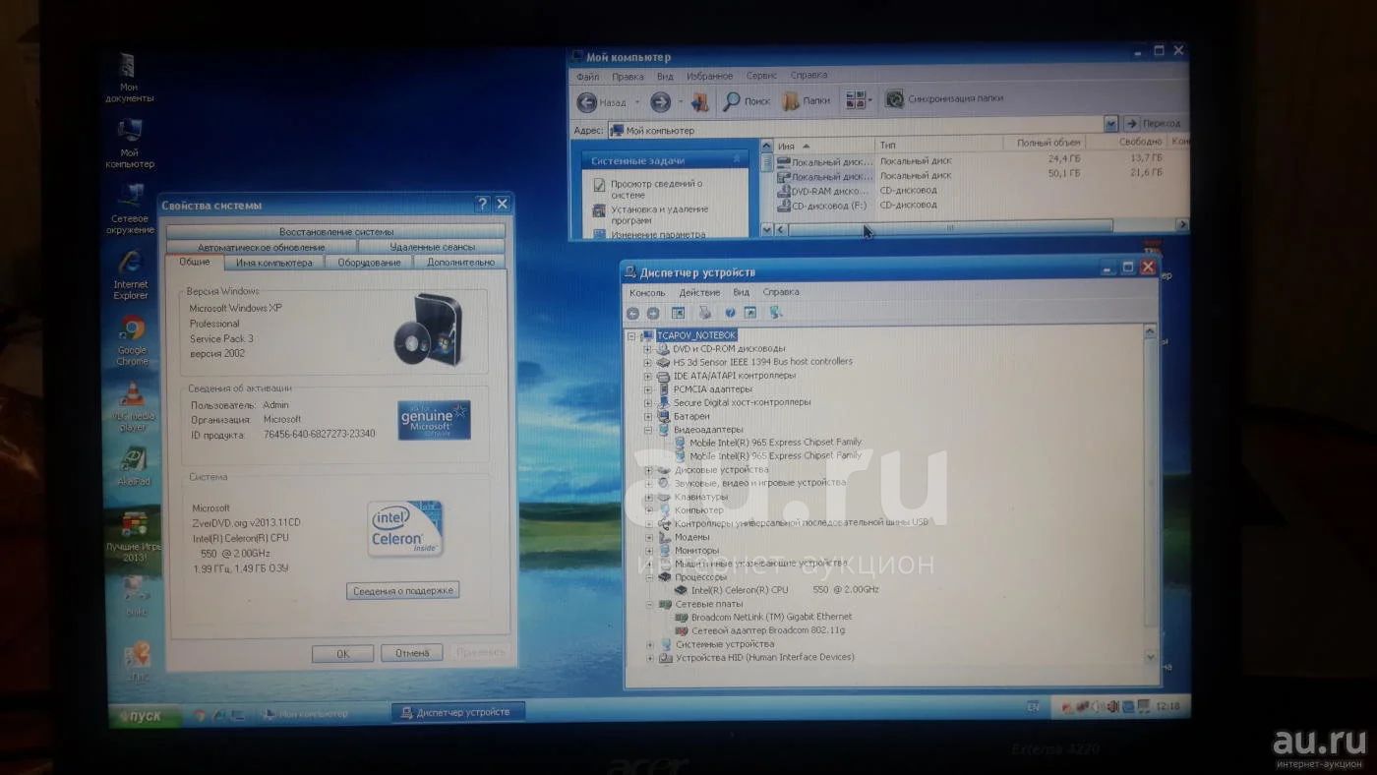Switch to Диспетчер устройств taskbar button
The width and height of the screenshot is (1377, 775).
coord(457,712)
